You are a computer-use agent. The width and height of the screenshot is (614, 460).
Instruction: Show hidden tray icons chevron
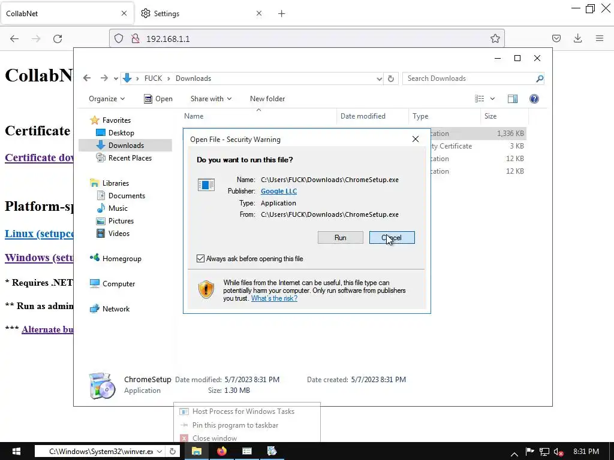(514, 453)
